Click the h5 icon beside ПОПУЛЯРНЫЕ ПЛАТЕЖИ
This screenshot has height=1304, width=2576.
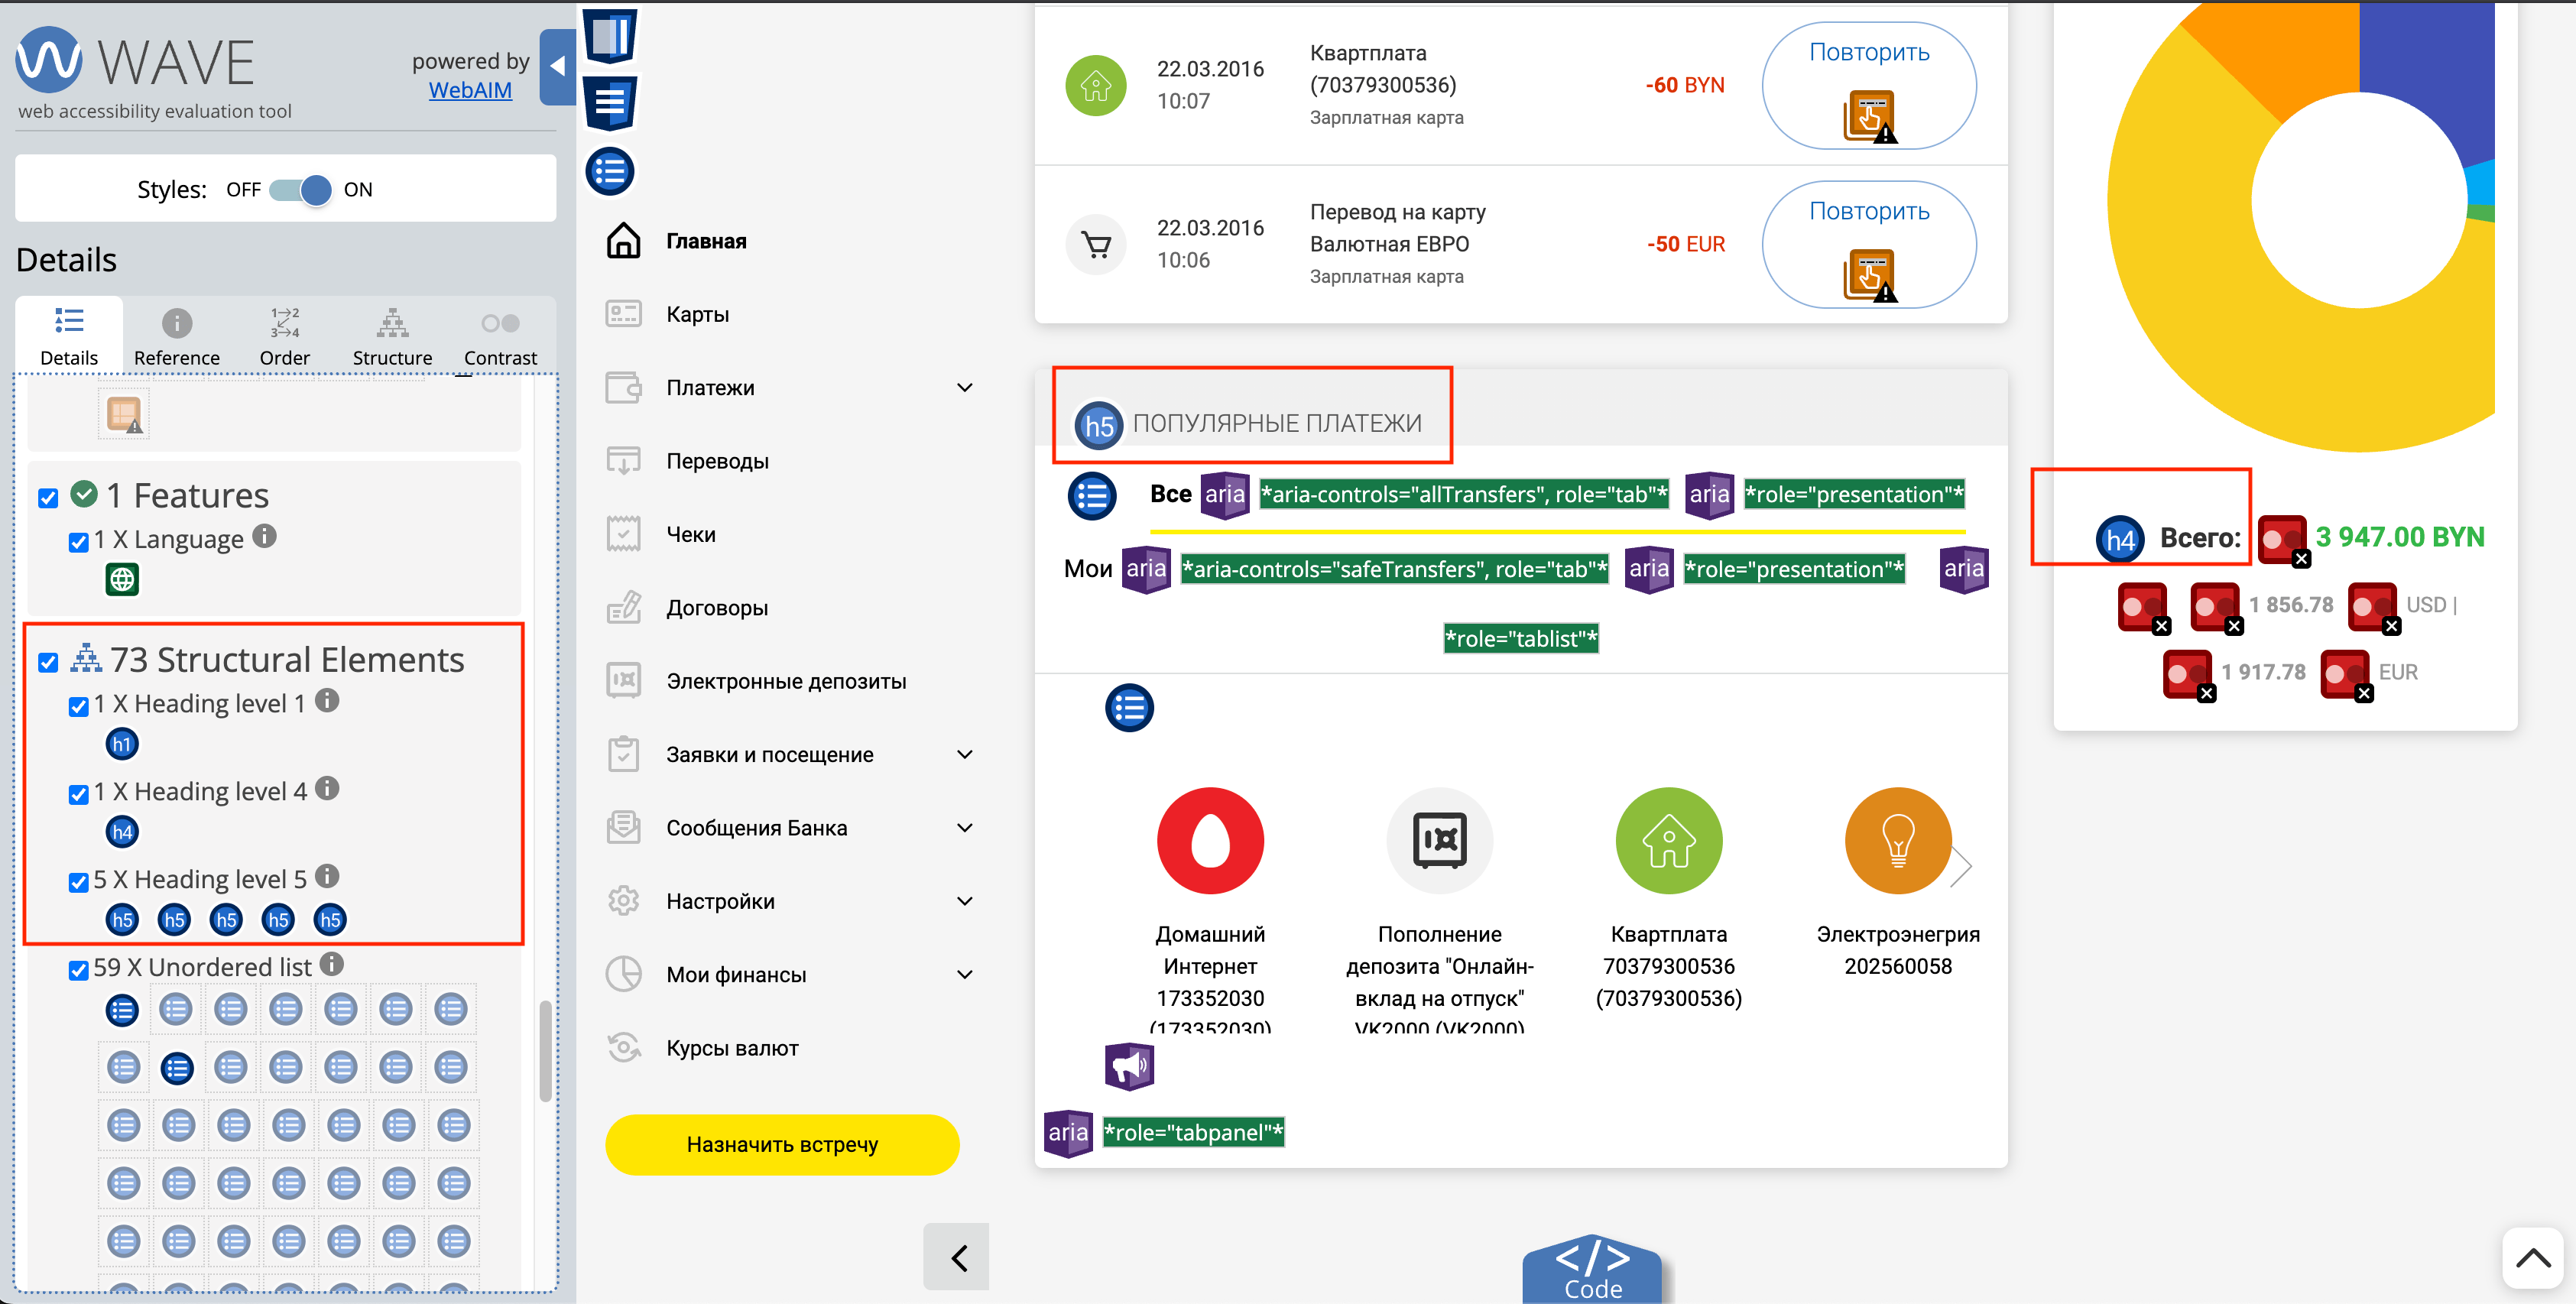[1098, 426]
